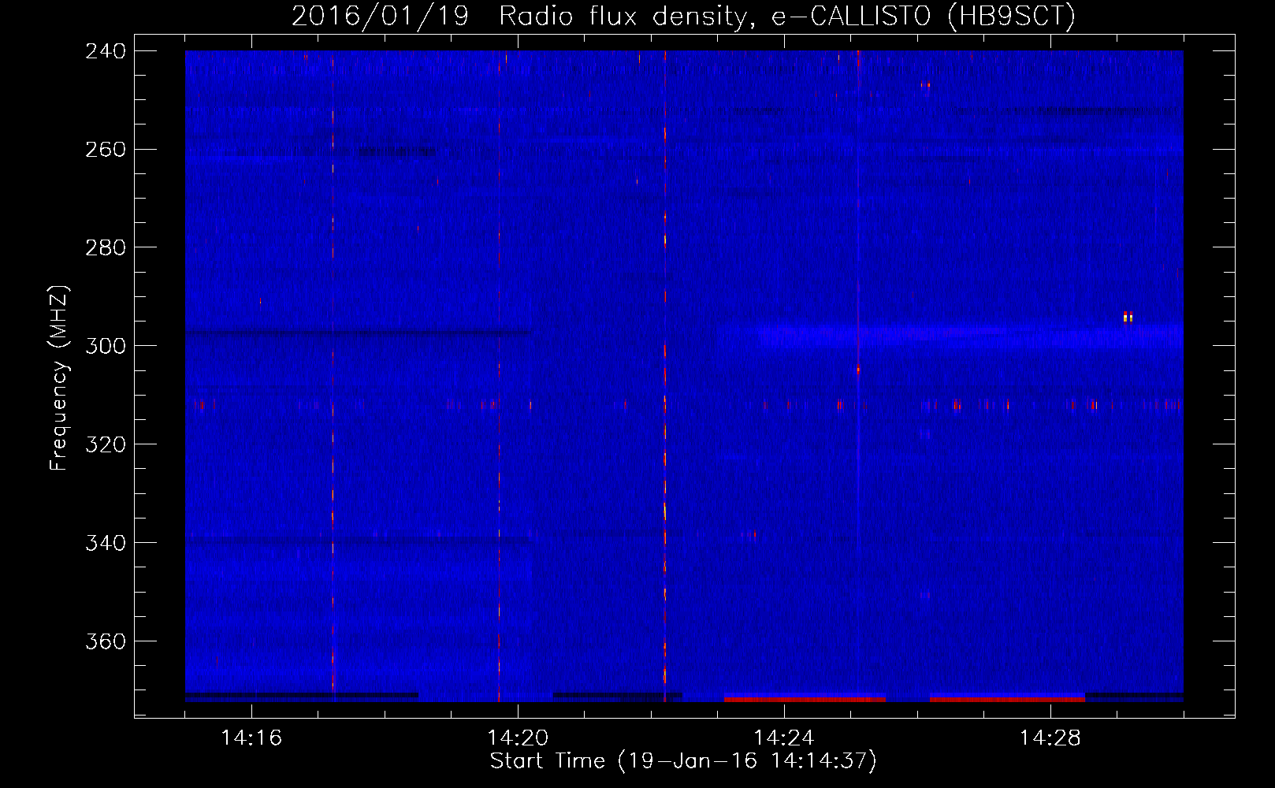The height and width of the screenshot is (788, 1275).
Task: Click the 260 frequency tick label
Action: click(x=106, y=149)
